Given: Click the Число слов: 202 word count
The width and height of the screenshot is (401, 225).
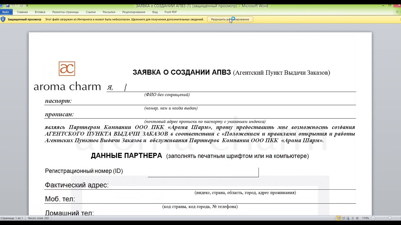Looking at the screenshot, I should click(x=38, y=218).
